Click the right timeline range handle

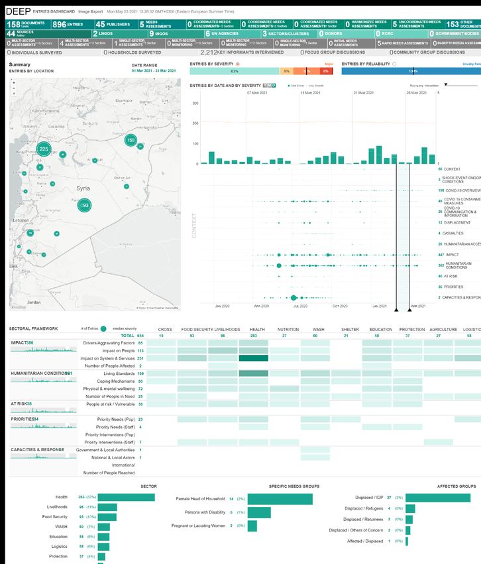click(409, 310)
